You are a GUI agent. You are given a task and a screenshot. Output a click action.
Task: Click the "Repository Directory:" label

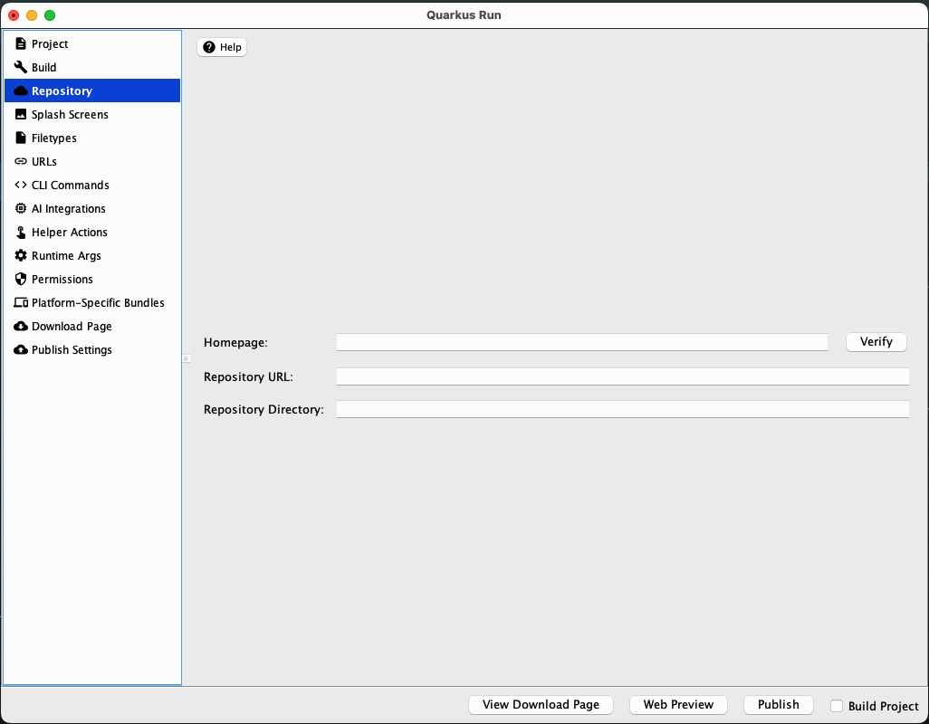click(263, 410)
